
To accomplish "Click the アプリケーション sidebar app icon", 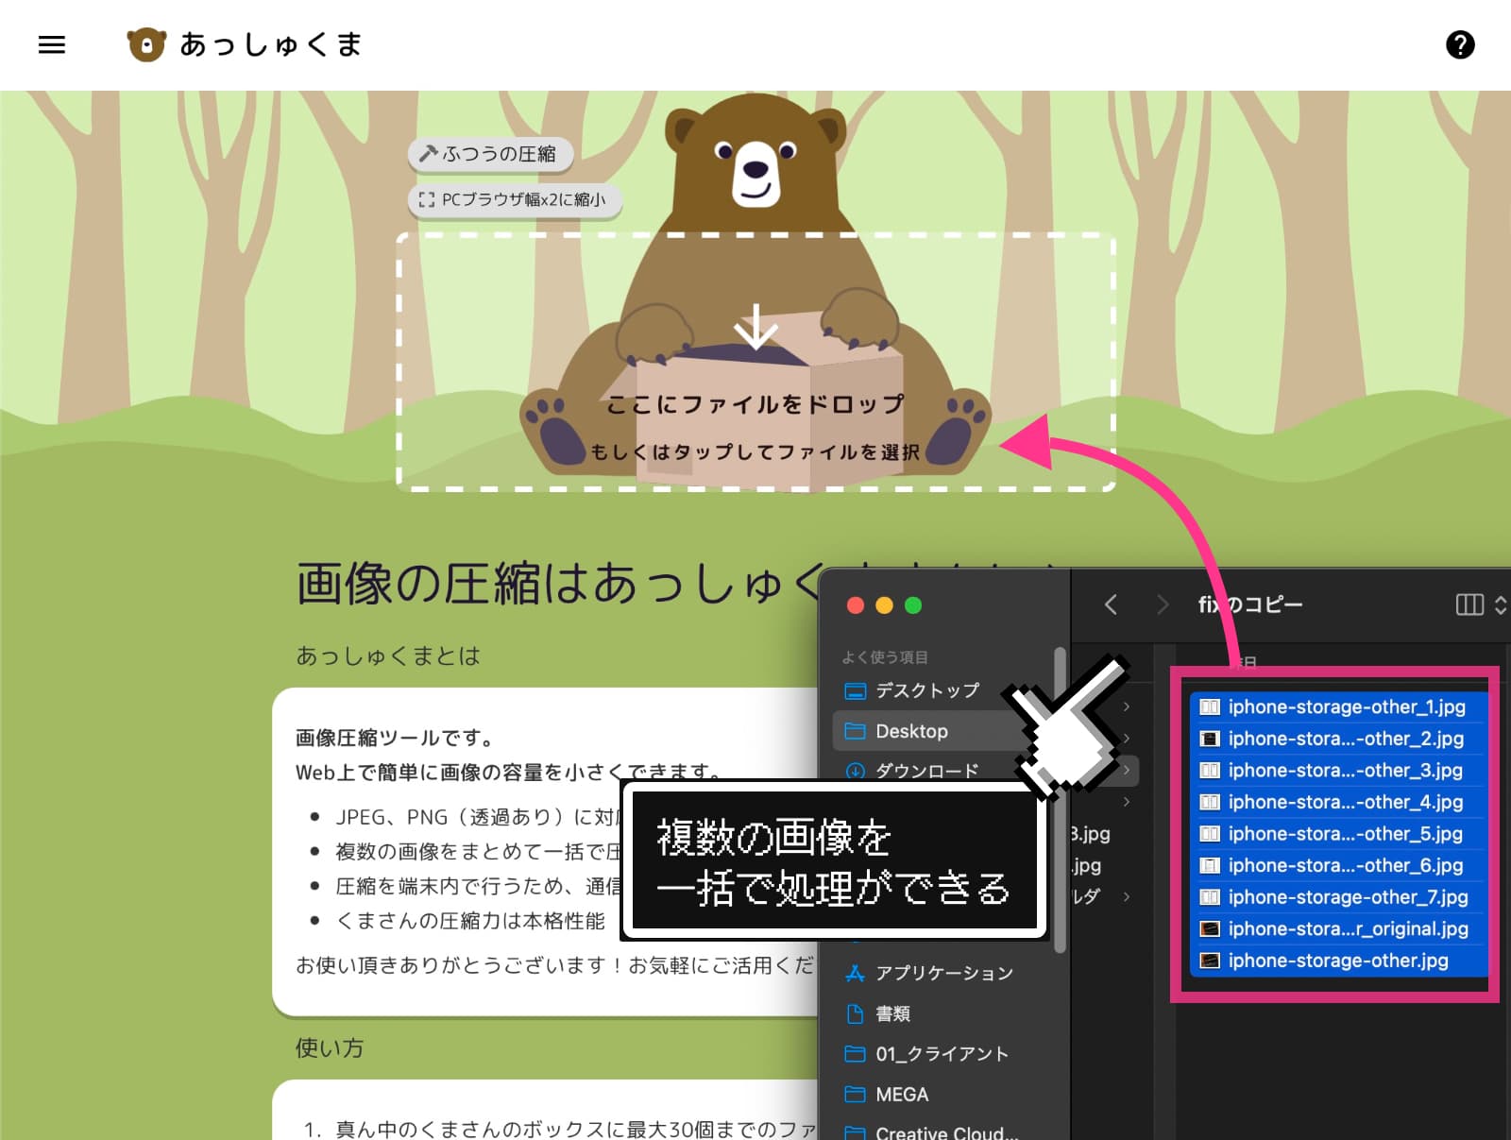I will [x=855, y=973].
